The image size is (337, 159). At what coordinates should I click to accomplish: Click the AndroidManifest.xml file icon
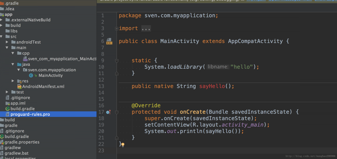[19, 87]
